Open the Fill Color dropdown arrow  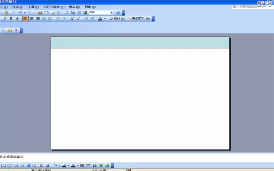[x=59, y=166]
